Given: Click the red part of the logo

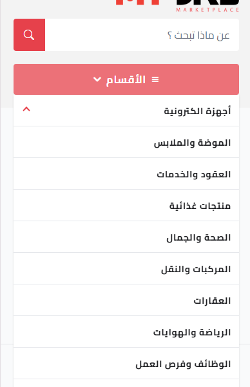Looking at the screenshot, I should (138, 2).
